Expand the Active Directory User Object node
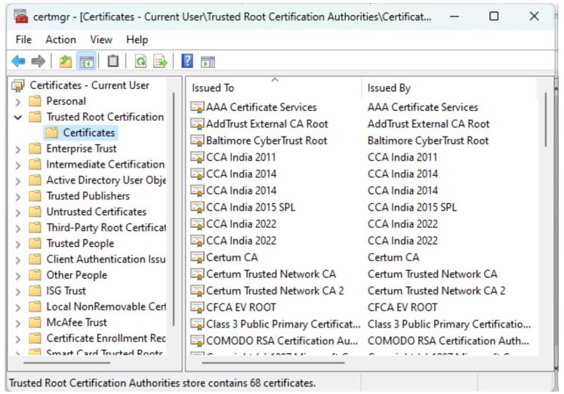 18,181
